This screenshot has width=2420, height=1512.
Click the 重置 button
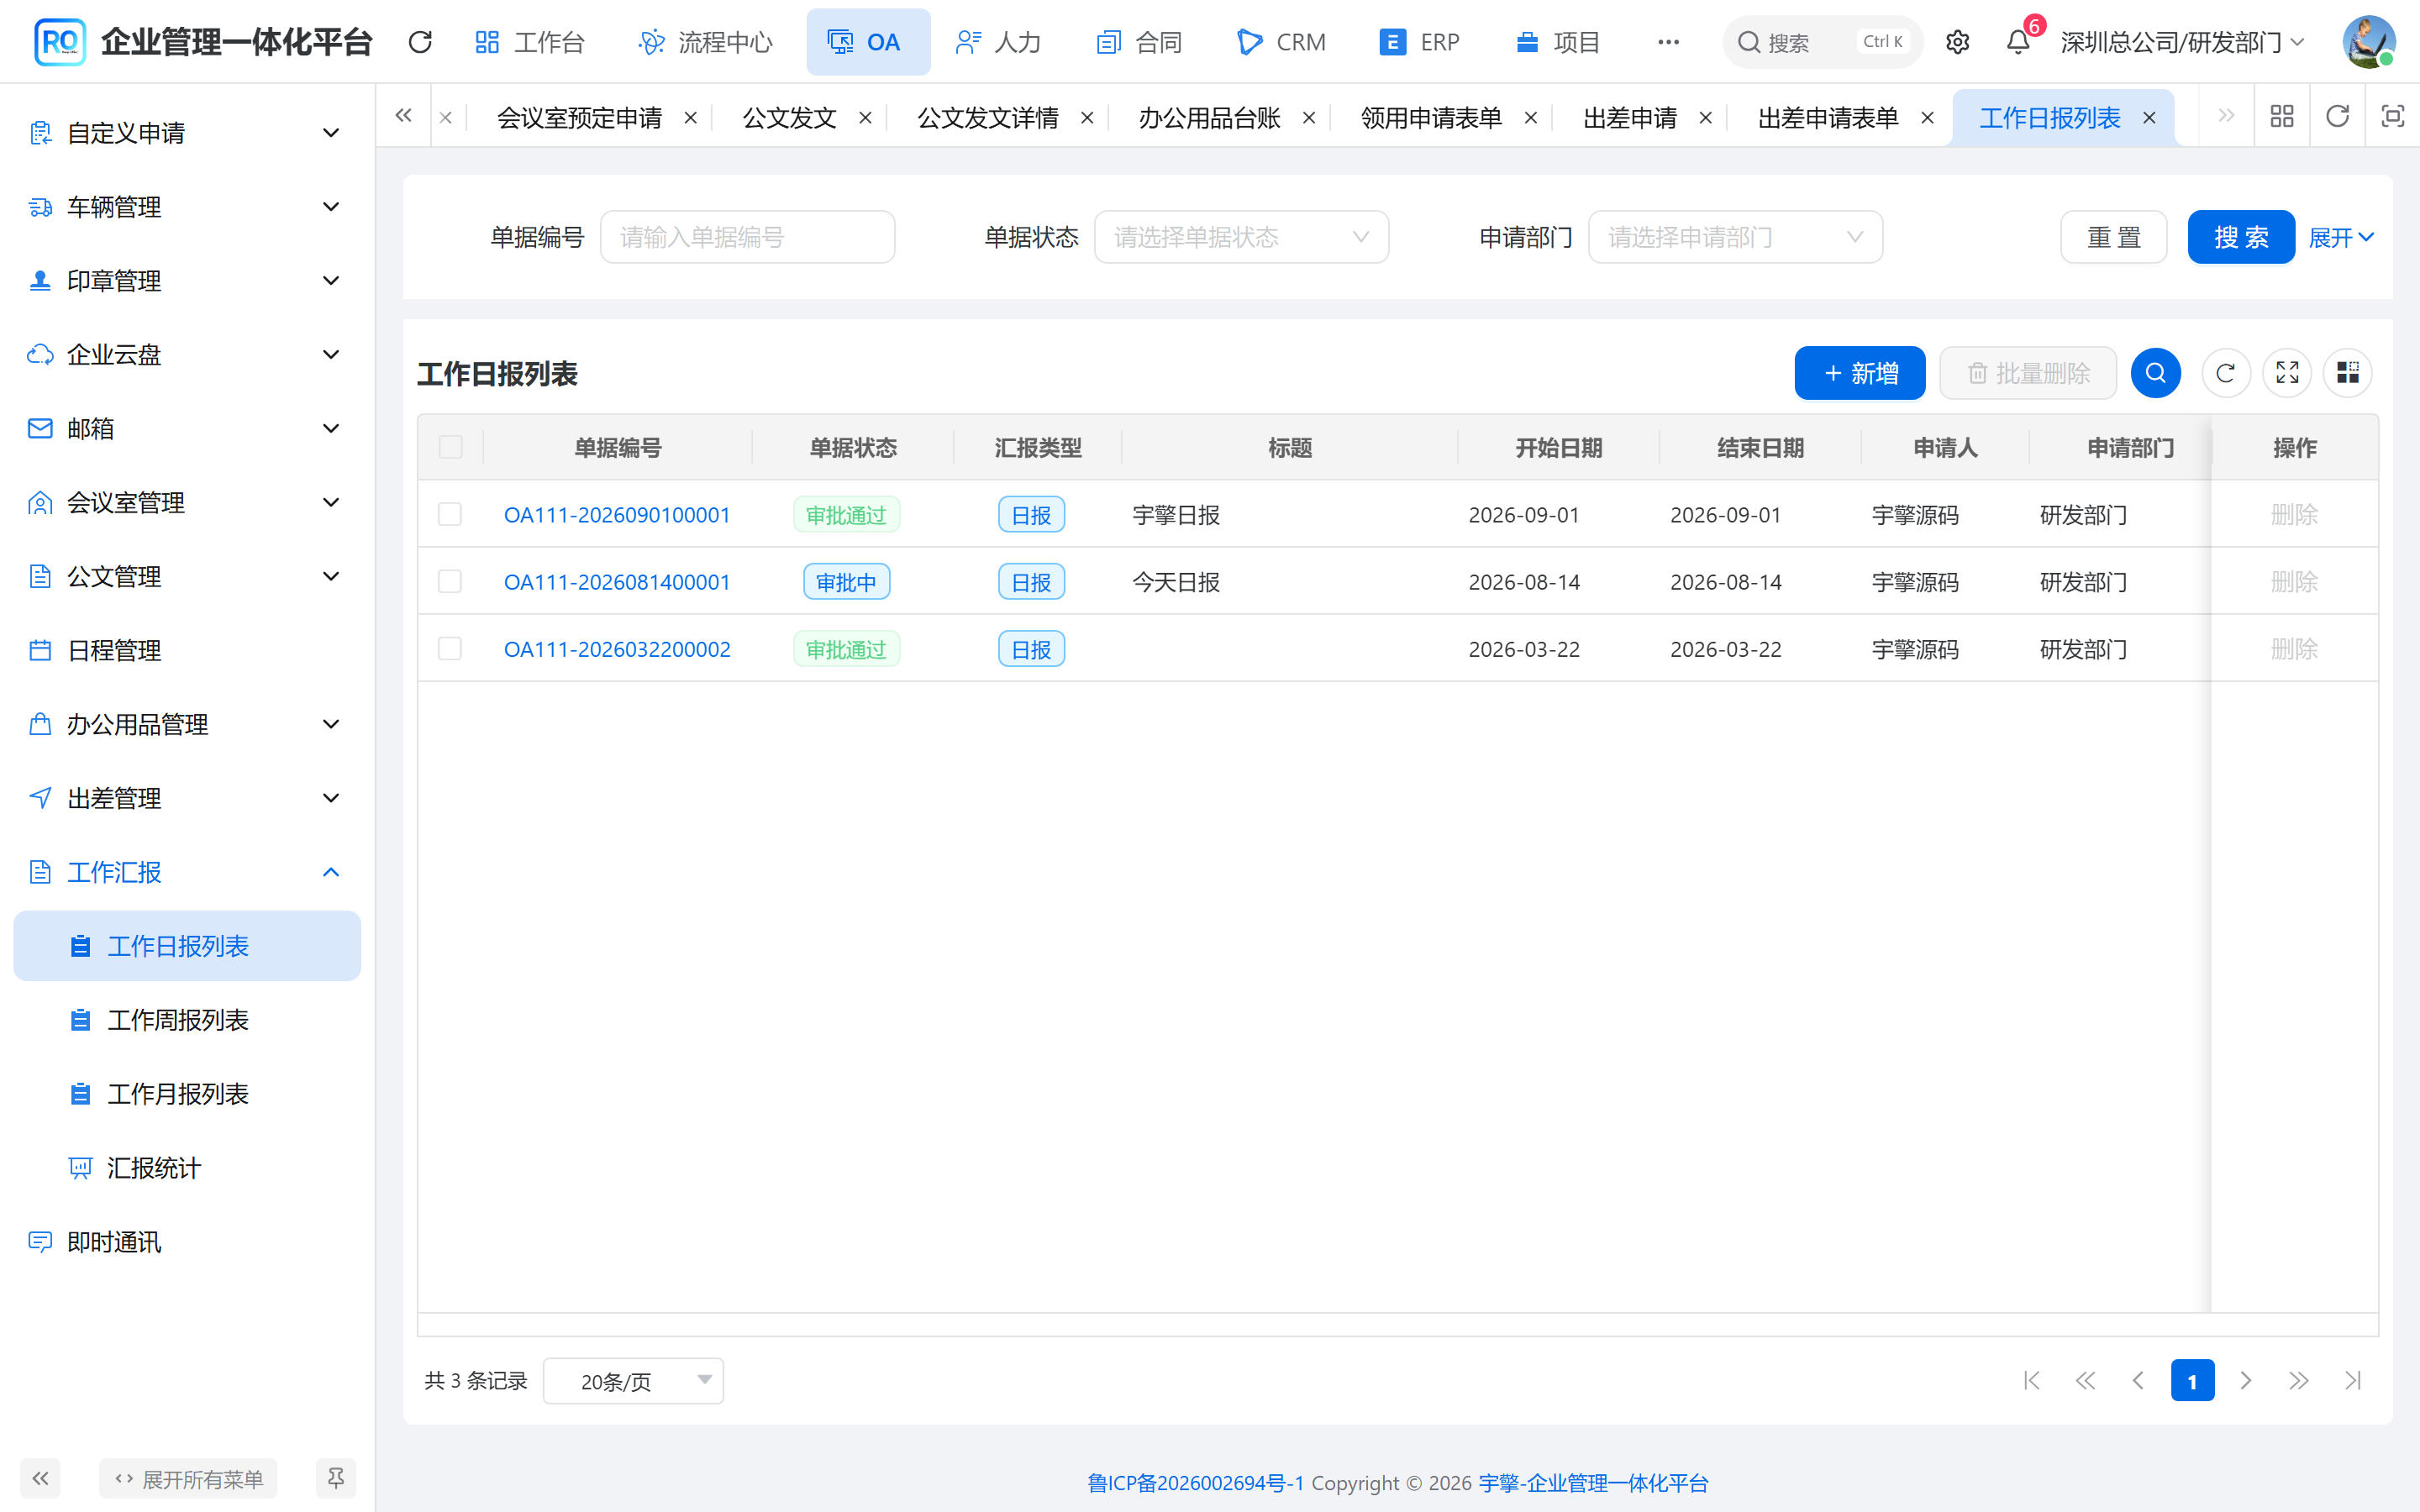pos(2113,237)
